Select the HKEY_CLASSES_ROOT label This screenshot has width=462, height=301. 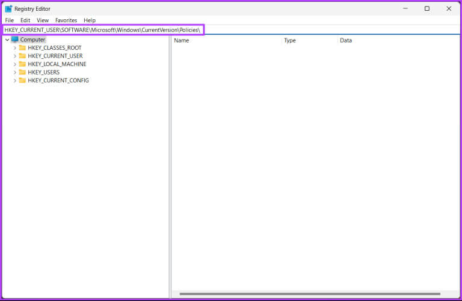point(55,47)
